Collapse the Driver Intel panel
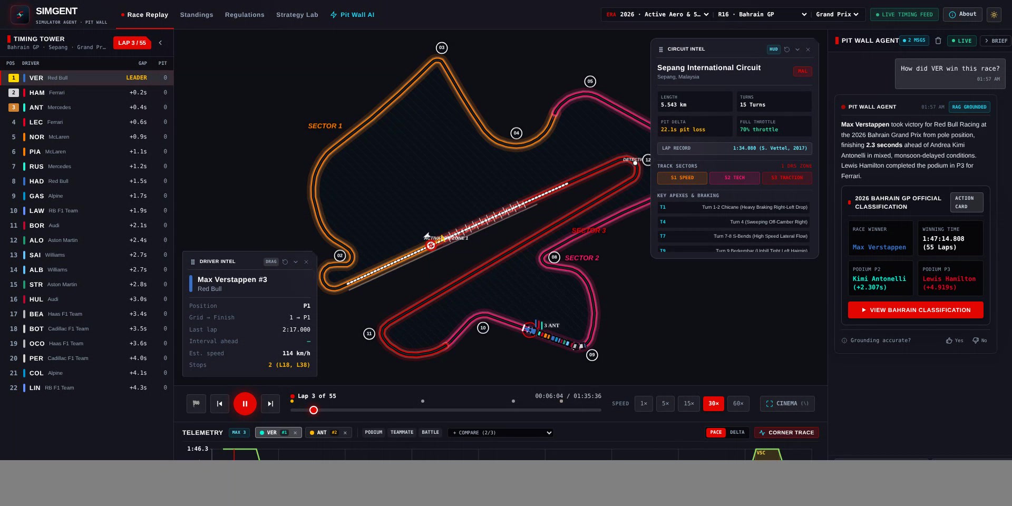Image resolution: width=1012 pixels, height=506 pixels. 296,261
